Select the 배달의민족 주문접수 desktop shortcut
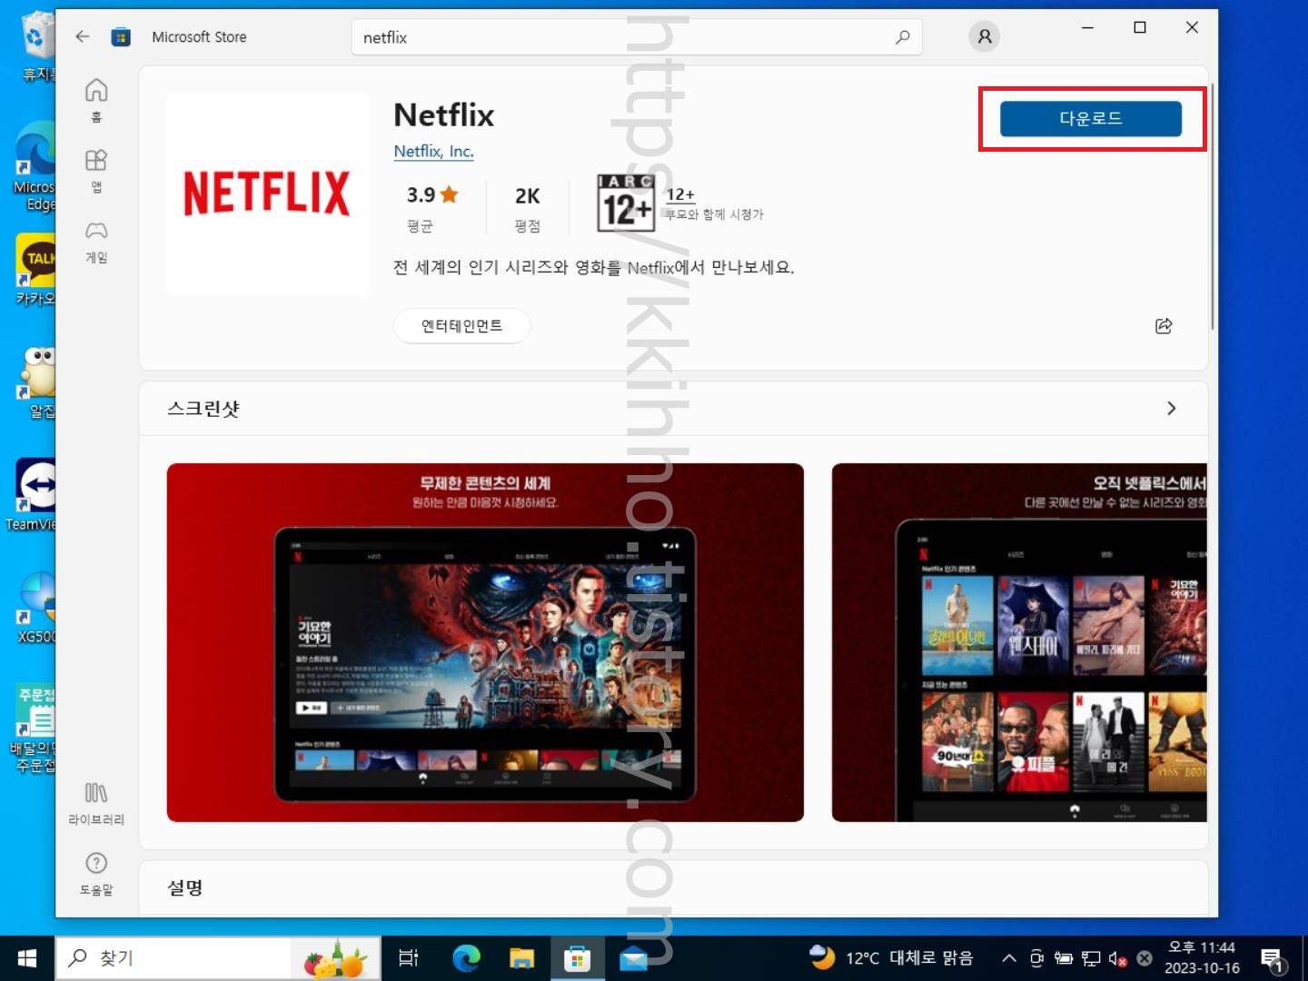Image resolution: width=1308 pixels, height=981 pixels. [x=33, y=728]
